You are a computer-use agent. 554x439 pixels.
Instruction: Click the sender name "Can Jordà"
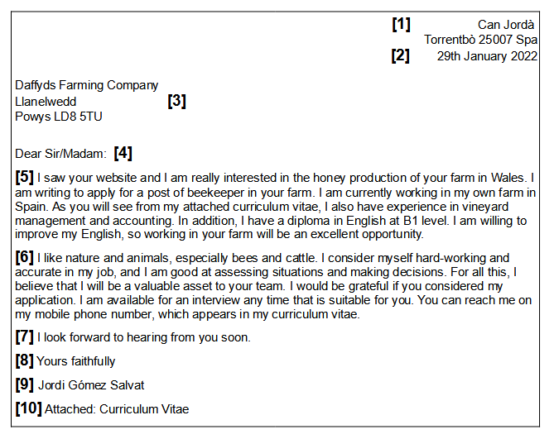pyautogui.click(x=507, y=25)
